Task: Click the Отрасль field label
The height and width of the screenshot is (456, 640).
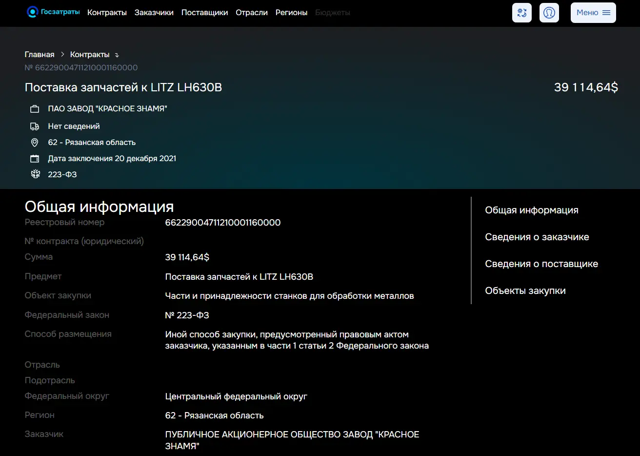Action: coord(42,365)
